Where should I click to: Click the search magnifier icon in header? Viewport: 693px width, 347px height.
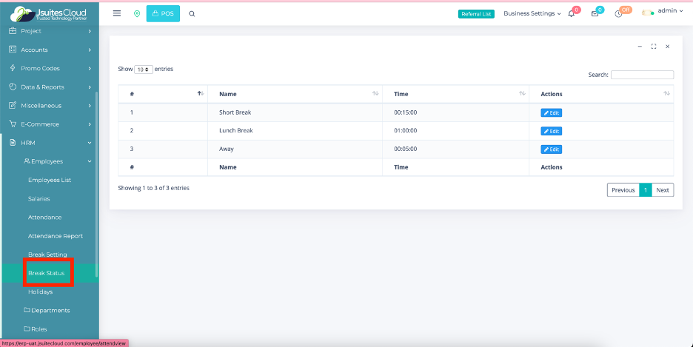click(192, 13)
